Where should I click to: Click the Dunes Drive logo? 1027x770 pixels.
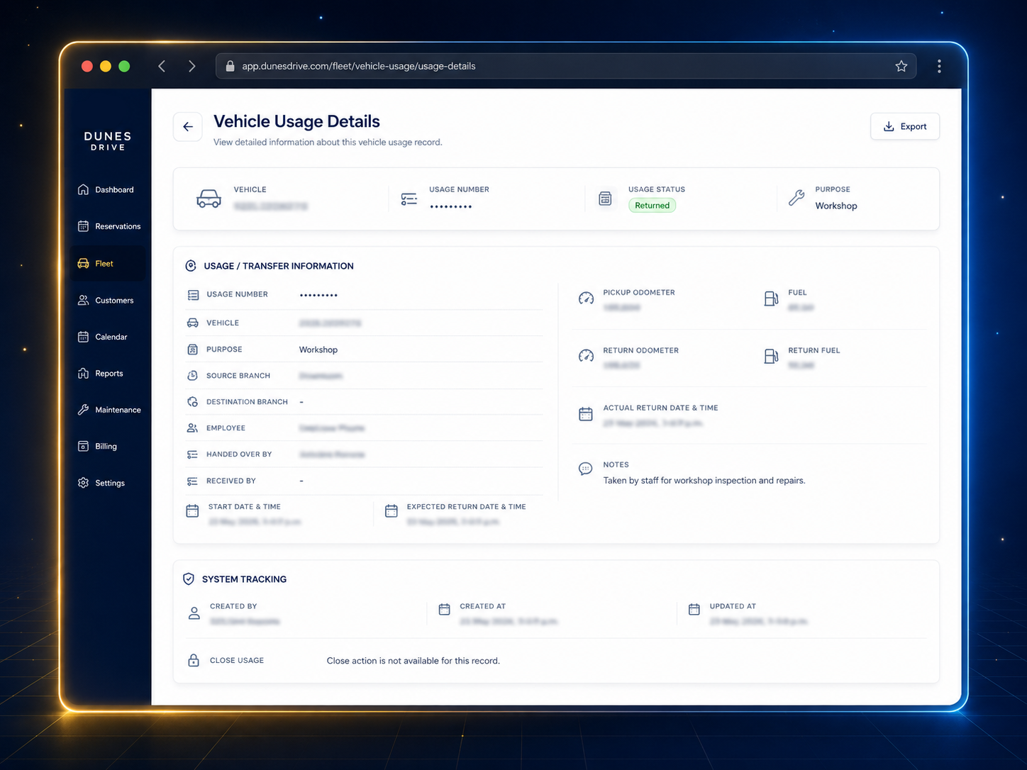tap(108, 140)
